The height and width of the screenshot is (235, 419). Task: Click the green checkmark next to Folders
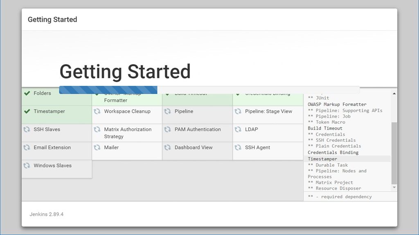pyautogui.click(x=27, y=93)
